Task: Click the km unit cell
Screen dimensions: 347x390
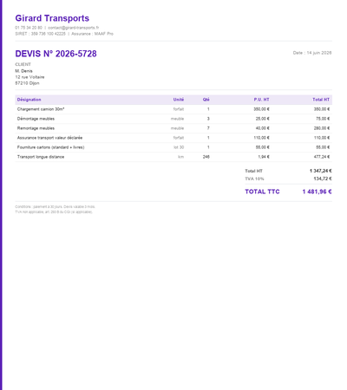Action: (181, 157)
